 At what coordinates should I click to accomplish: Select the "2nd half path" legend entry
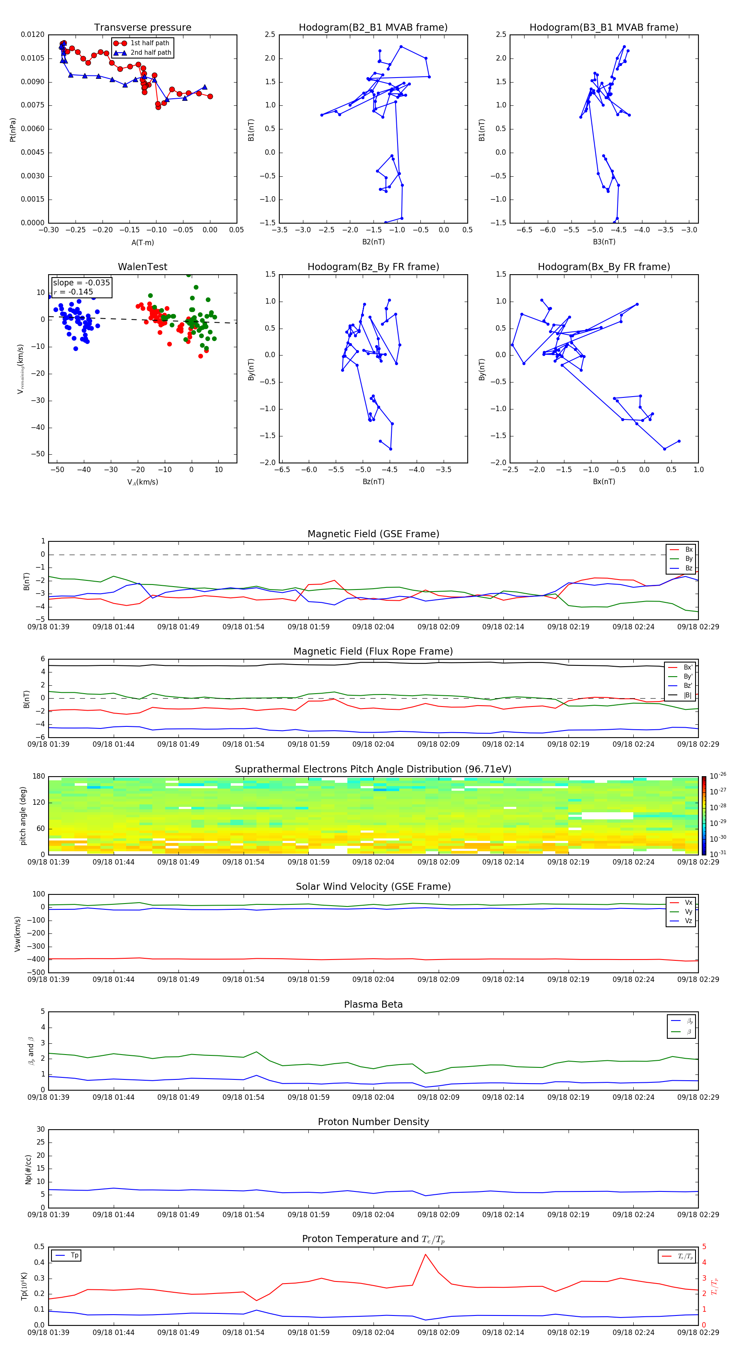pos(142,53)
